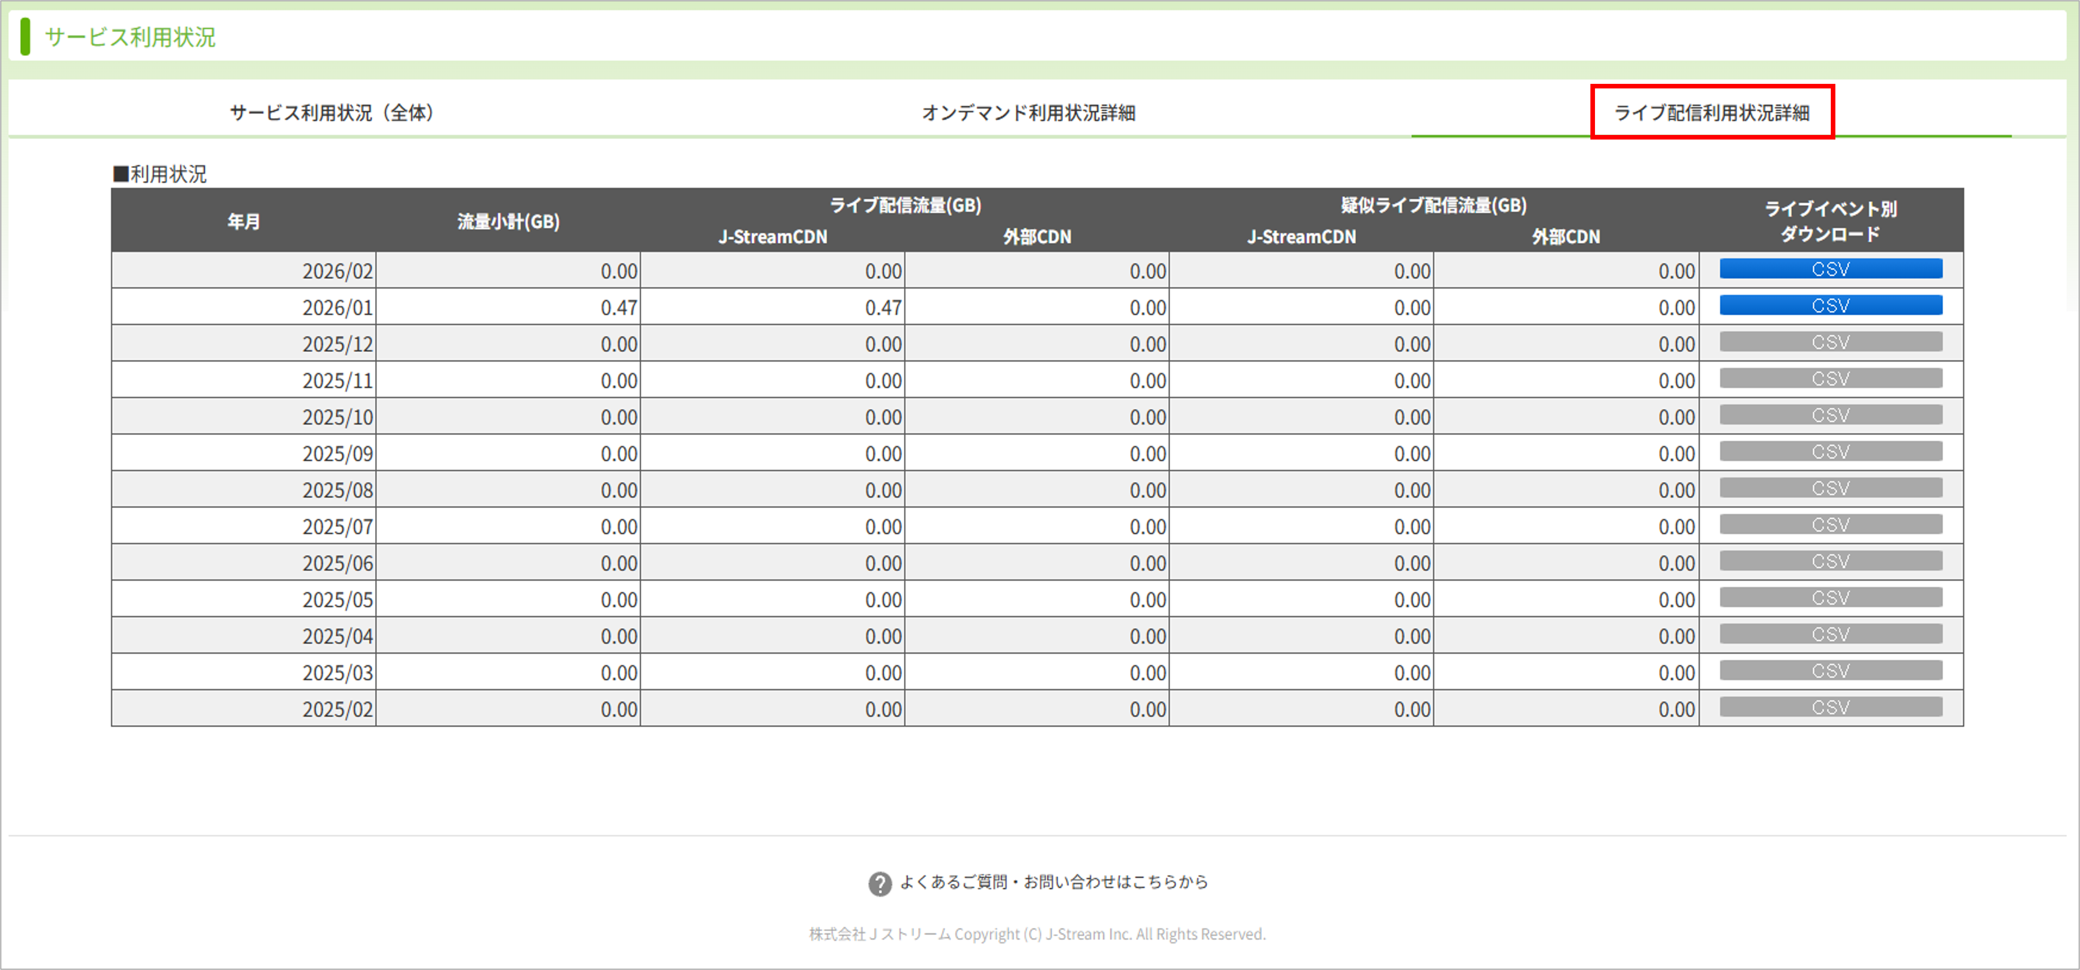The height and width of the screenshot is (970, 2080).
Task: Click the grey CSV button for 2025/06
Action: pyautogui.click(x=1830, y=561)
